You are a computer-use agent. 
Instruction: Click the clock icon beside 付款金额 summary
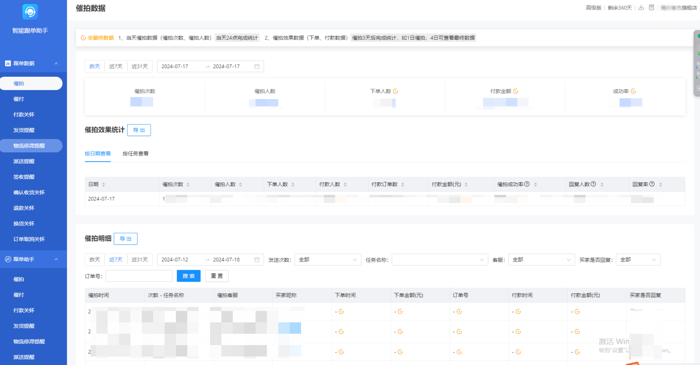click(x=516, y=91)
